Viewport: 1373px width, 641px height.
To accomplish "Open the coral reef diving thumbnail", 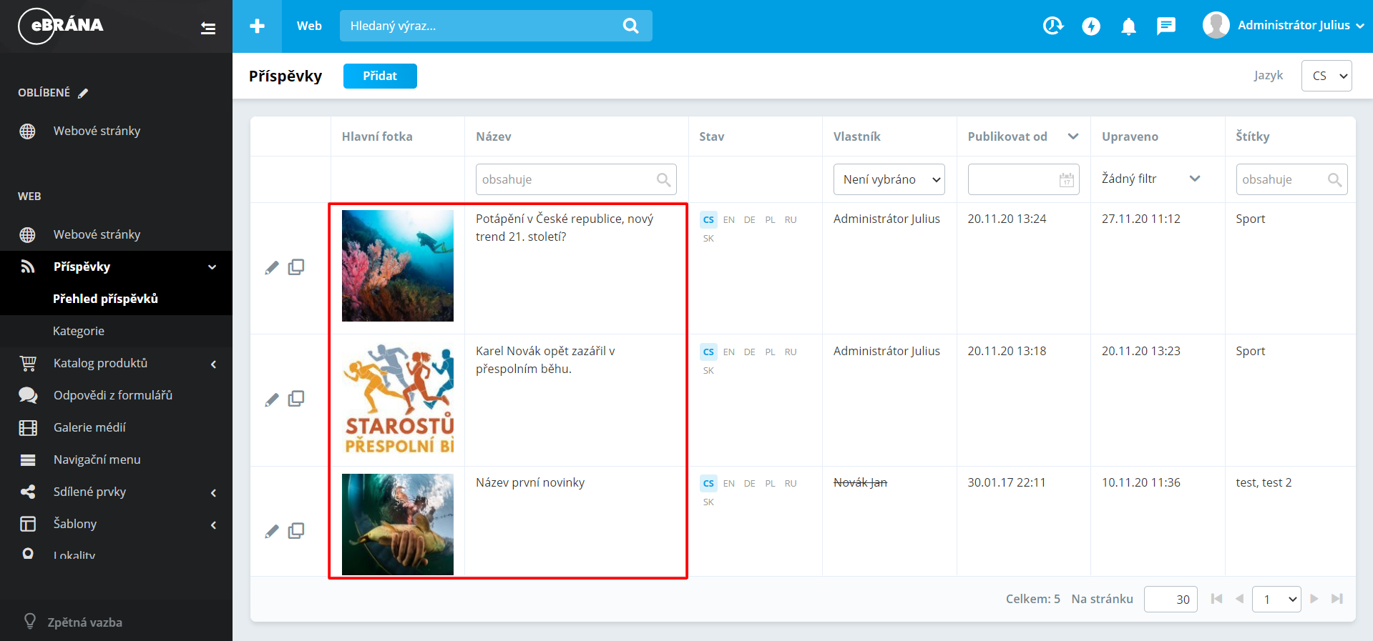I will tap(398, 266).
